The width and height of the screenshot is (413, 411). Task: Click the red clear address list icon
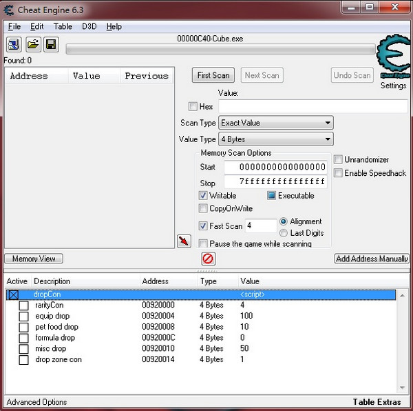[x=208, y=259]
